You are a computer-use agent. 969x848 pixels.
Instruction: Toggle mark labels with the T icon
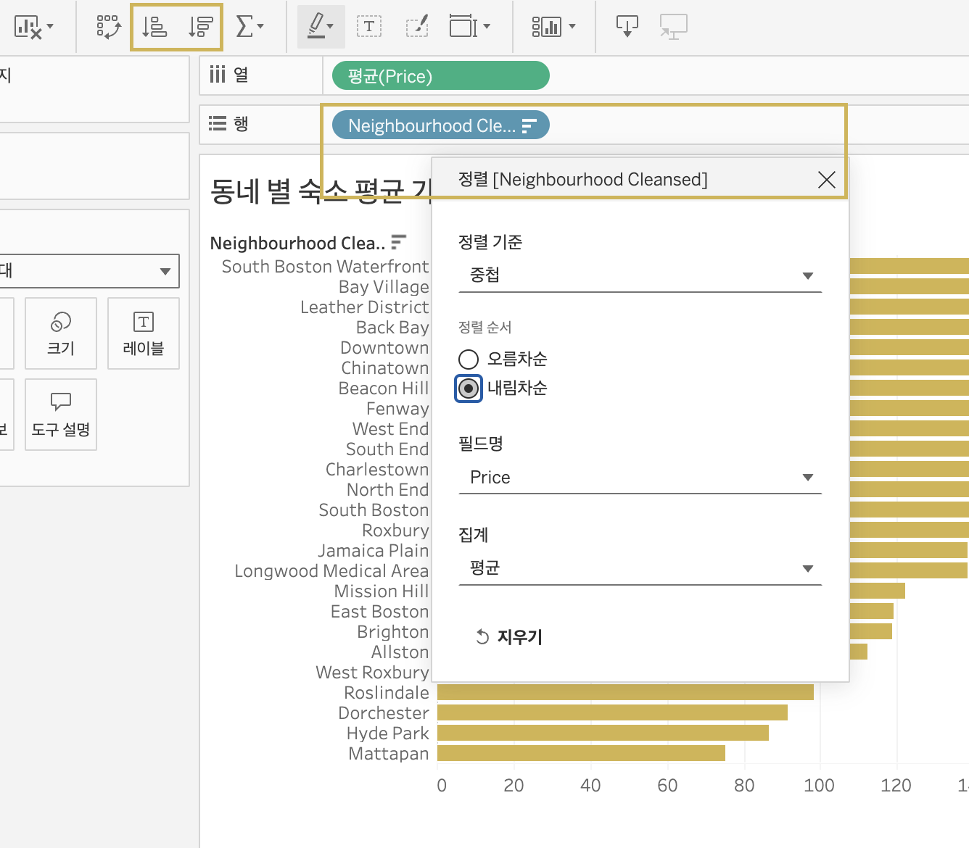tap(369, 27)
